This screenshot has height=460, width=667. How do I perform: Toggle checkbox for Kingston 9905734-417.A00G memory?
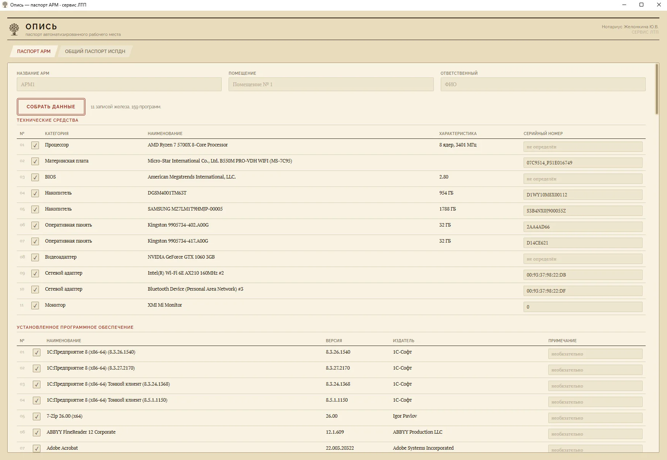point(35,241)
